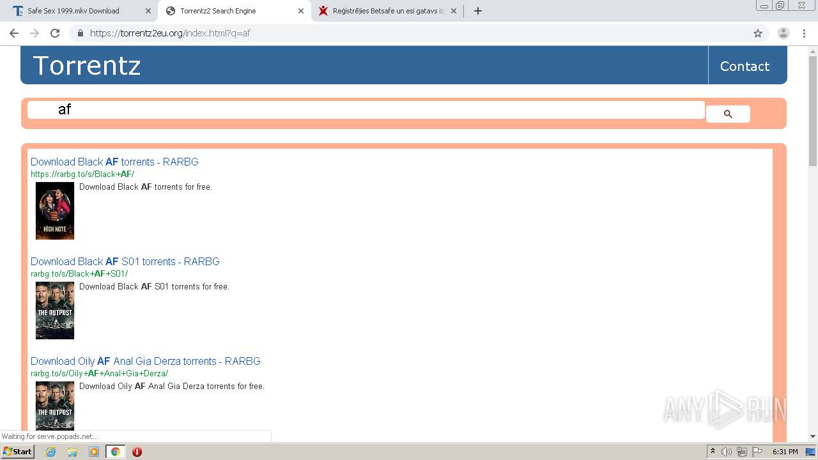This screenshot has width=818, height=460.
Task: Click the address bar URL
Action: point(170,33)
